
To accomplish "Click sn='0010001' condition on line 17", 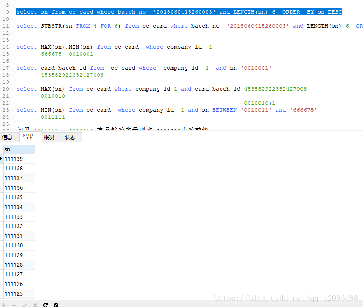I will (x=251, y=68).
